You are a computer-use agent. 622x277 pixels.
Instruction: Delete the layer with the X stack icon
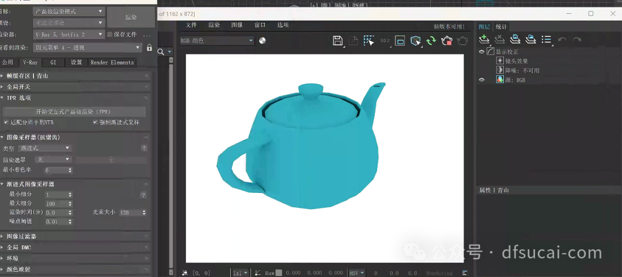pyautogui.click(x=499, y=39)
